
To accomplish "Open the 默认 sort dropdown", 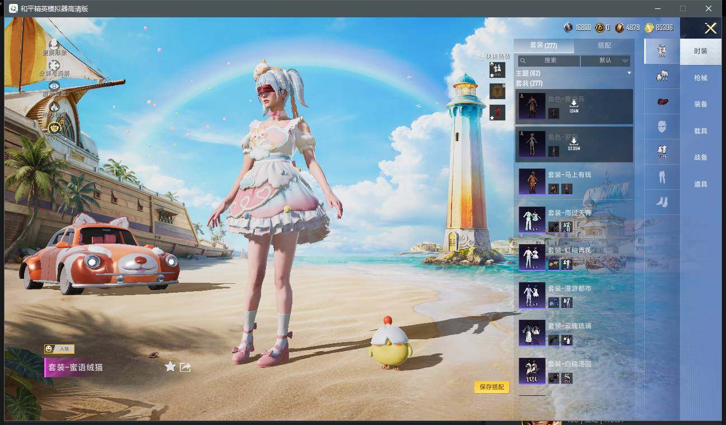I will pos(606,60).
